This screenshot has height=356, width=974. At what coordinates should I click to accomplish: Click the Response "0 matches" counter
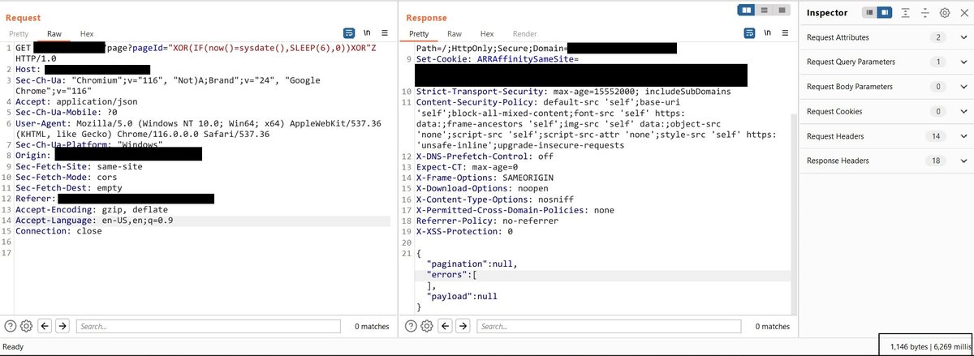click(772, 326)
